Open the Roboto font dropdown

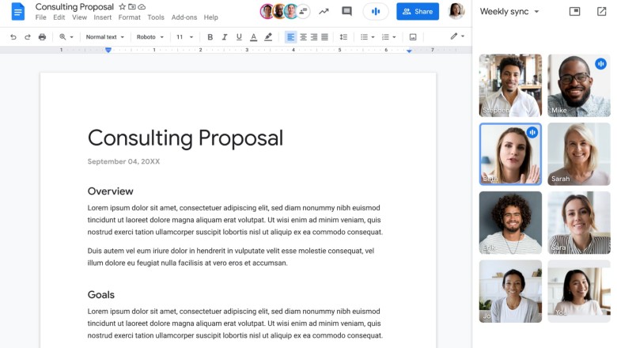coord(150,37)
